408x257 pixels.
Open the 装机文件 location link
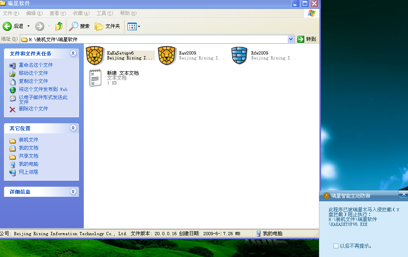click(x=28, y=140)
